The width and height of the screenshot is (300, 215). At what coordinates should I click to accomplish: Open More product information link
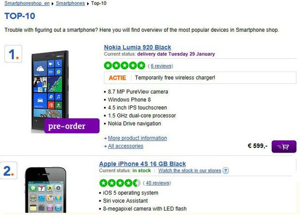click(137, 138)
